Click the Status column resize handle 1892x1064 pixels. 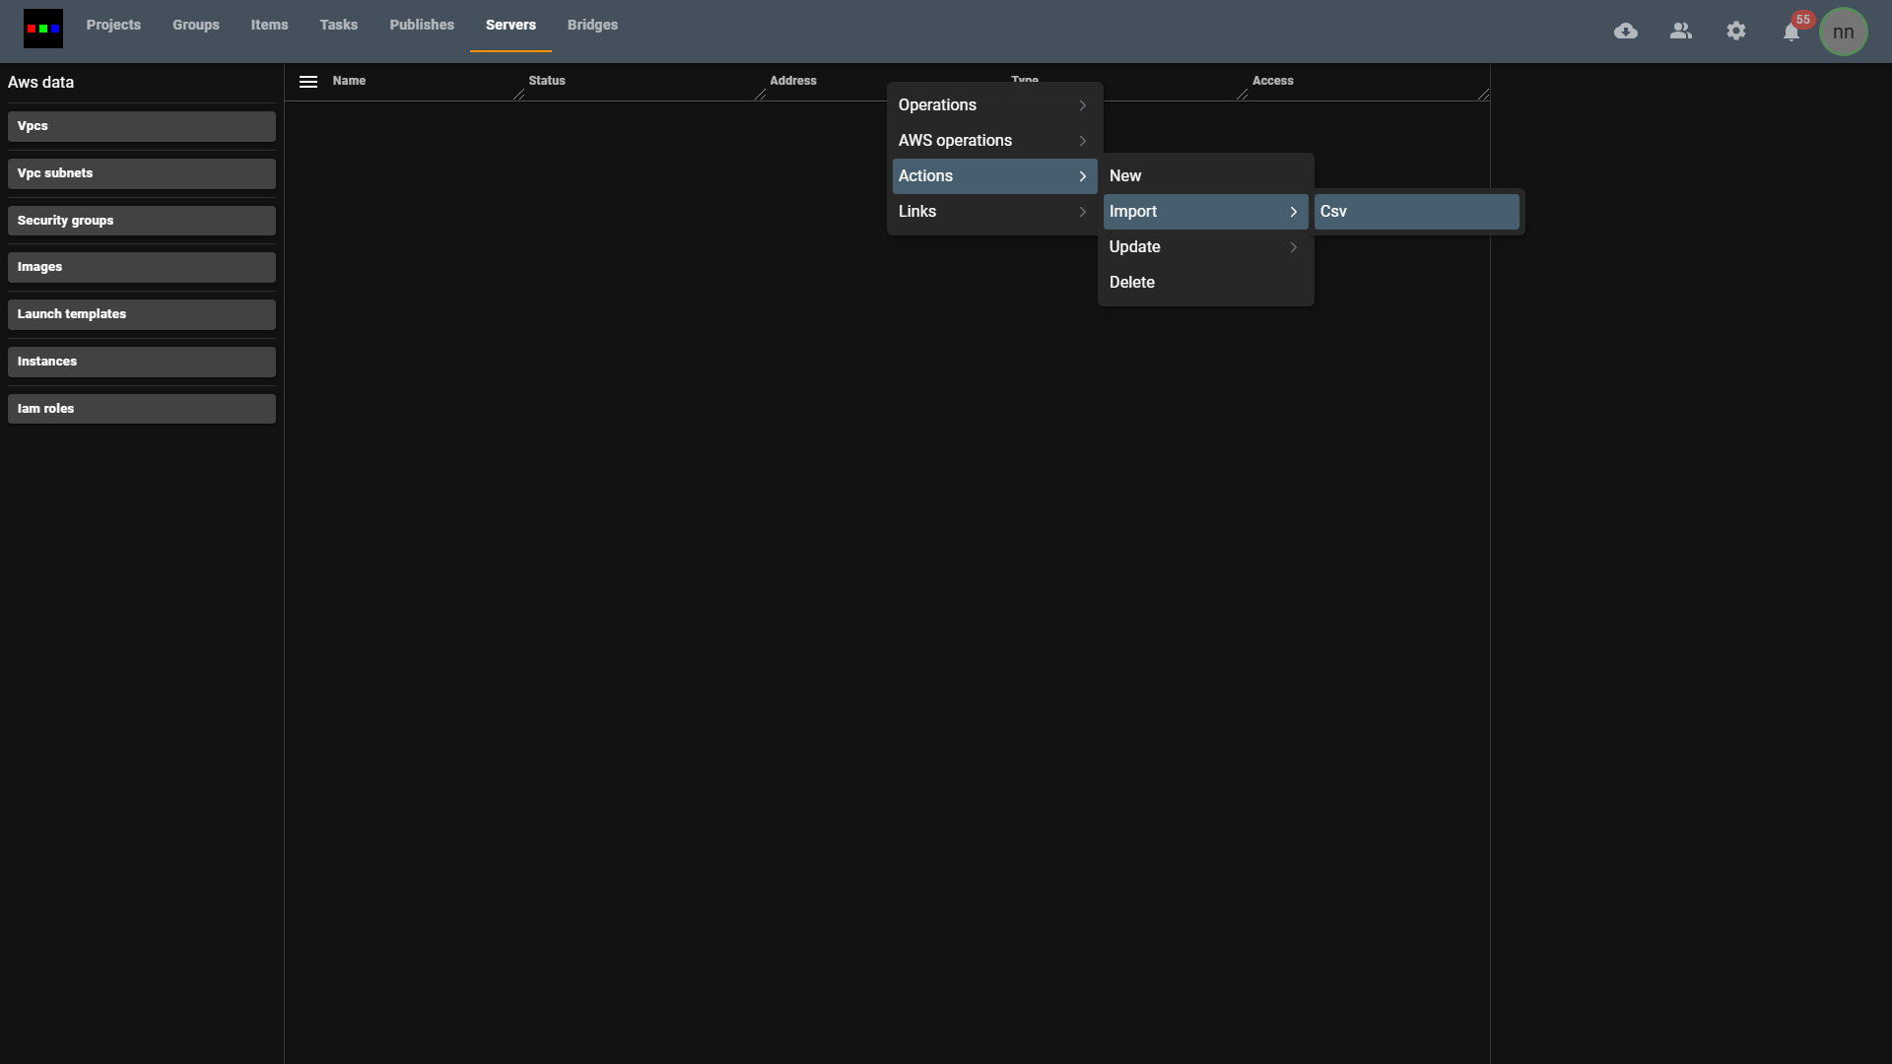point(760,95)
